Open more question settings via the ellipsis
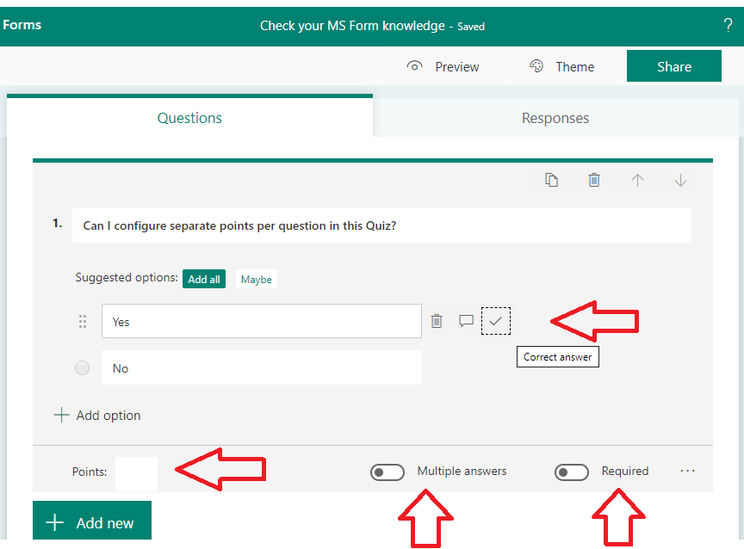Viewport: 744px width, 549px height. coord(689,469)
